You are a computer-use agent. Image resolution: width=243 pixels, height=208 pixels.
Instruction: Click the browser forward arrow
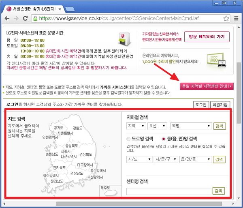[16, 19]
